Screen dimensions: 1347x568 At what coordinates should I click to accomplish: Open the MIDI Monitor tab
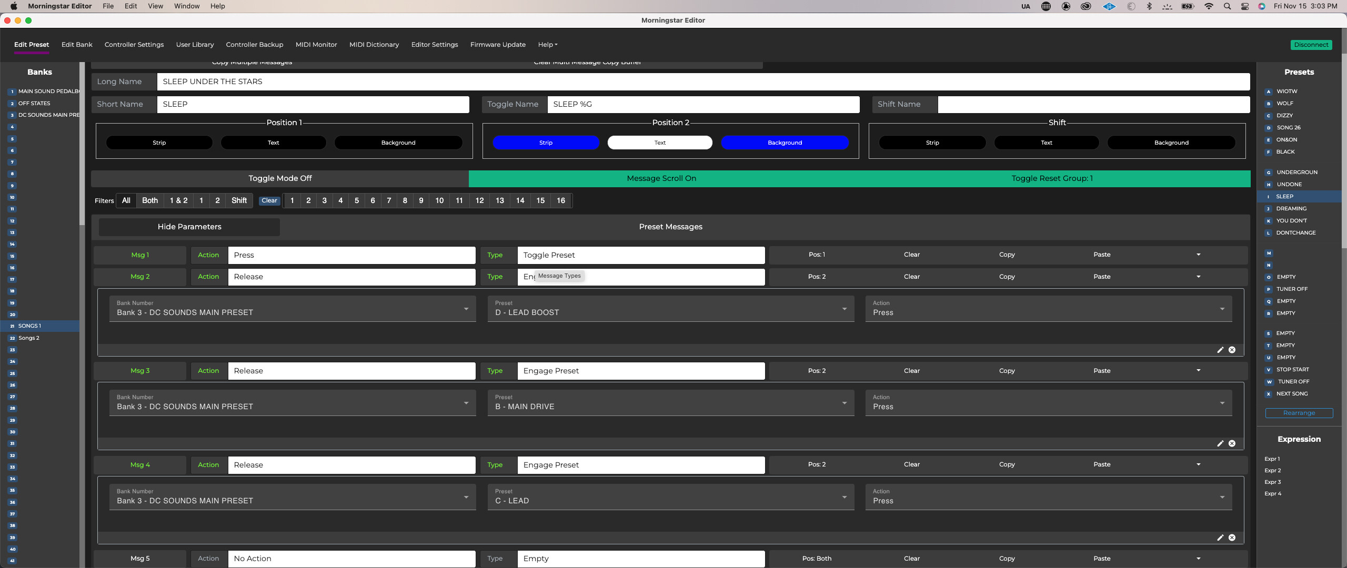click(x=316, y=45)
